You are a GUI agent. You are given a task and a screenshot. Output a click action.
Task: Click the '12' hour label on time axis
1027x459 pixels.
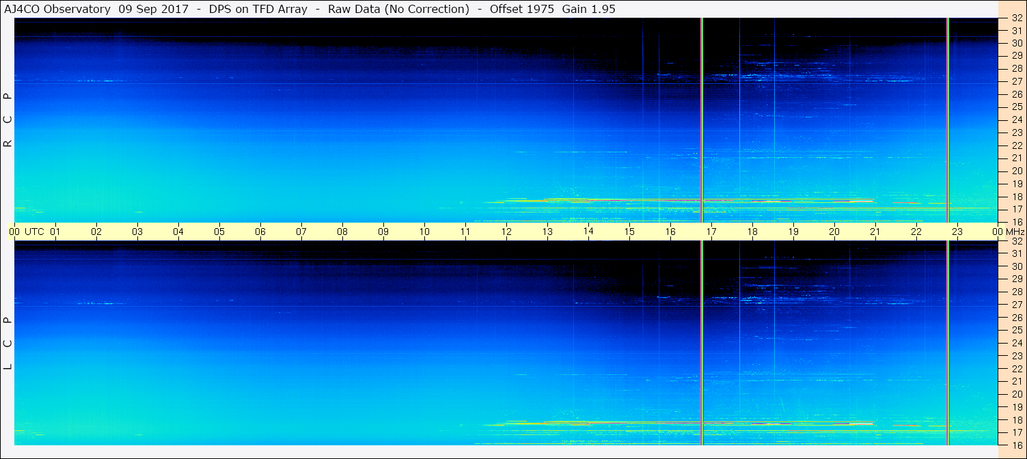coord(506,232)
